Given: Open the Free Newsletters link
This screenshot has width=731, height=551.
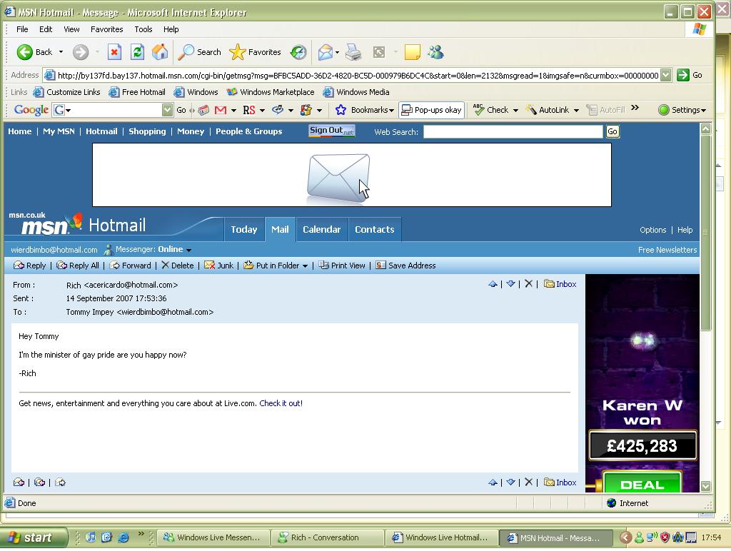Looking at the screenshot, I should pyautogui.click(x=667, y=250).
